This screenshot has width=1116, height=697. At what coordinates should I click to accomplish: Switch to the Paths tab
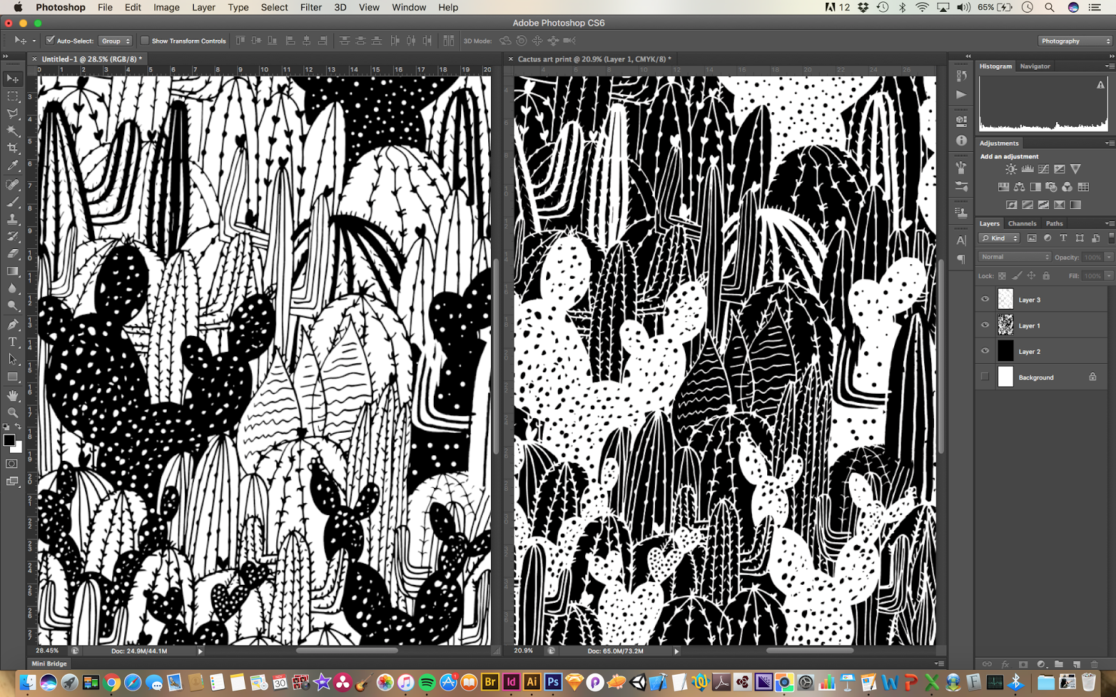click(x=1055, y=224)
